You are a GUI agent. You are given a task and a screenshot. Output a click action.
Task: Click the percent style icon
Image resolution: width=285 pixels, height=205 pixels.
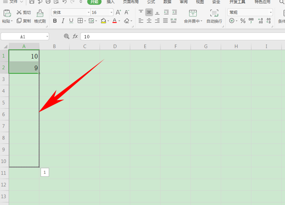[x=243, y=21]
